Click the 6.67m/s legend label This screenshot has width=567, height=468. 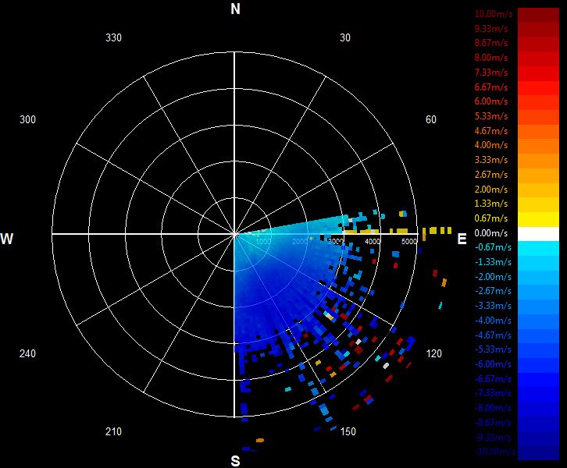(491, 87)
